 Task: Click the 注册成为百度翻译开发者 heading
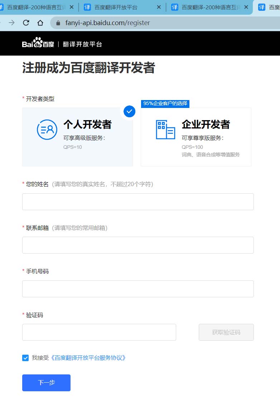click(89, 68)
